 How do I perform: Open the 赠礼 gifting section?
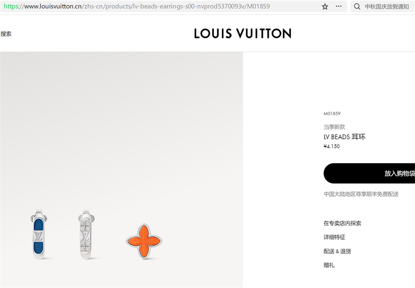coord(329,265)
